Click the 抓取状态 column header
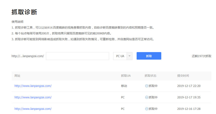 point(150,76)
